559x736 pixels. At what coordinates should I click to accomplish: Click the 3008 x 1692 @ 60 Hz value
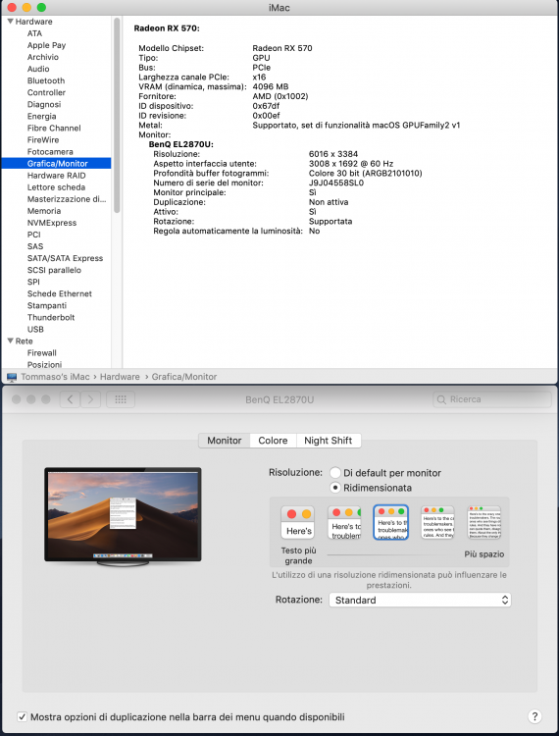[351, 163]
